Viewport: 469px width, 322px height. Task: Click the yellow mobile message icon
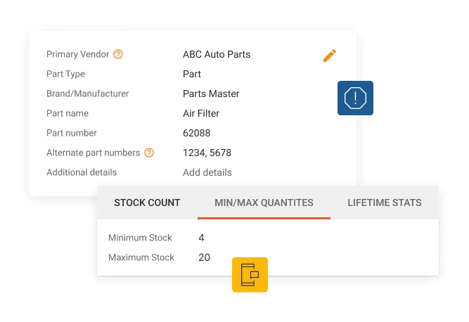(x=250, y=274)
